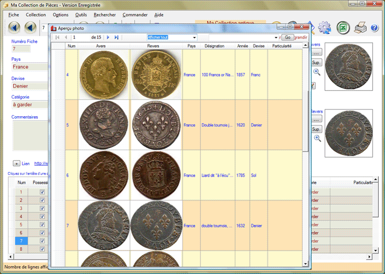385x274 pixels.
Task: Toggle Possession checkbox for row 5
Action: click(42, 225)
